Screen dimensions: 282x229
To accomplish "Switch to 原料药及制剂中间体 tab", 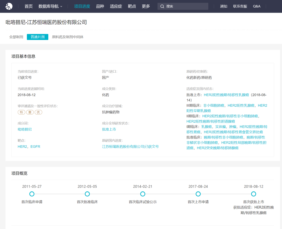I will click(x=68, y=37).
